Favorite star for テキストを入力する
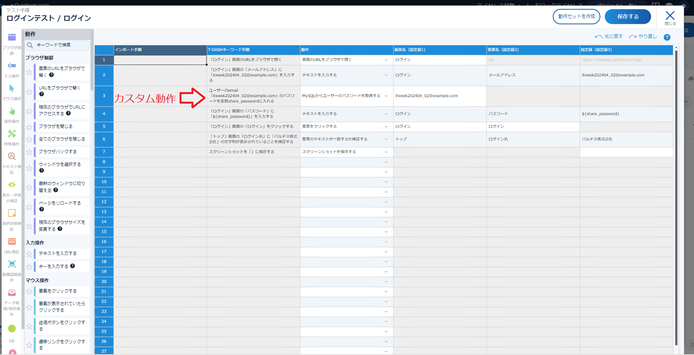This screenshot has height=355, width=694. [29, 254]
